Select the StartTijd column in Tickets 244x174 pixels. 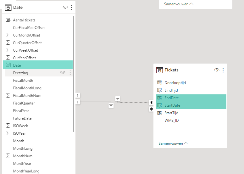pos(171,113)
